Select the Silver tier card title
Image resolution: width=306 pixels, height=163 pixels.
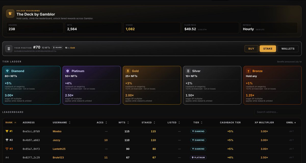(x=196, y=71)
